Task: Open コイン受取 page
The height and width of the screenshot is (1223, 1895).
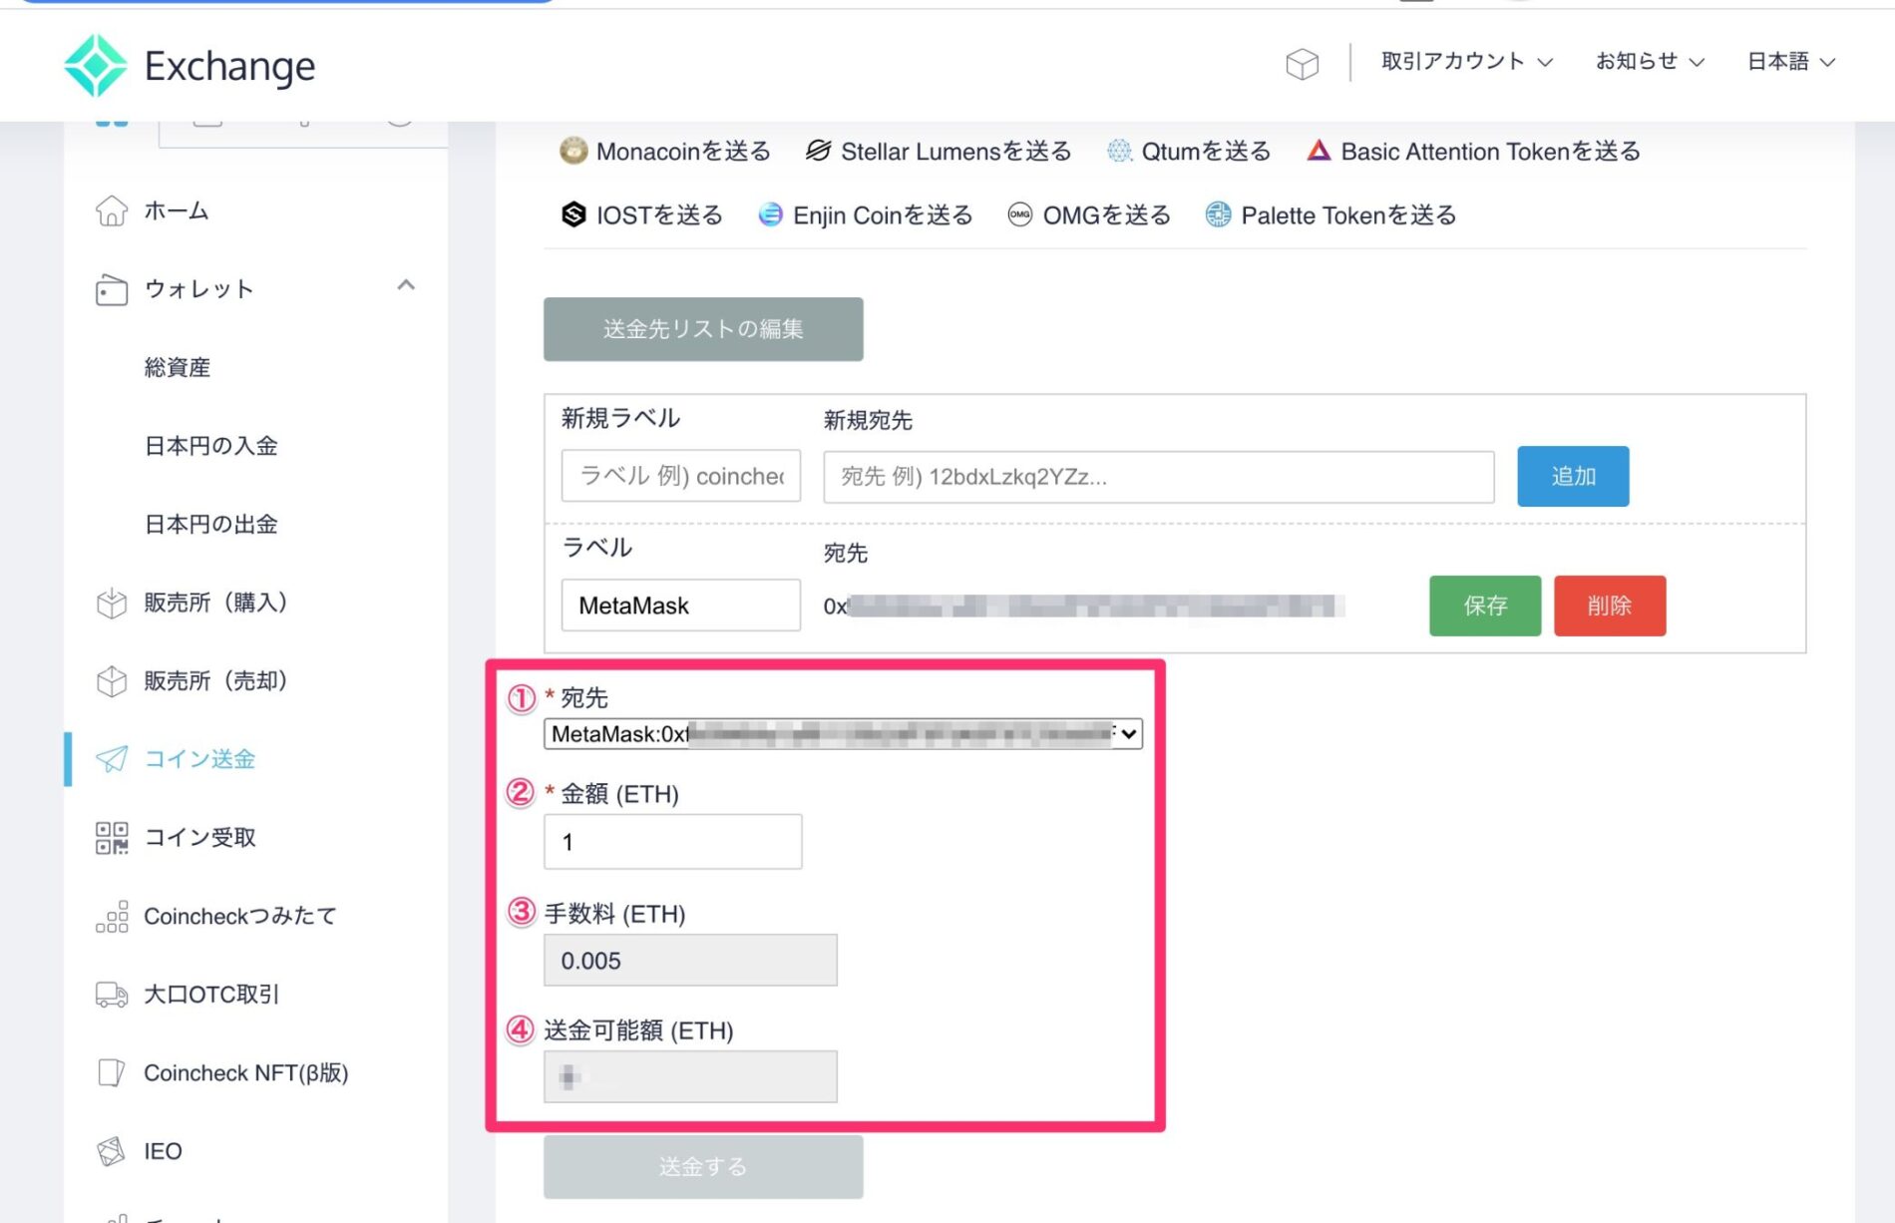Action: [200, 838]
